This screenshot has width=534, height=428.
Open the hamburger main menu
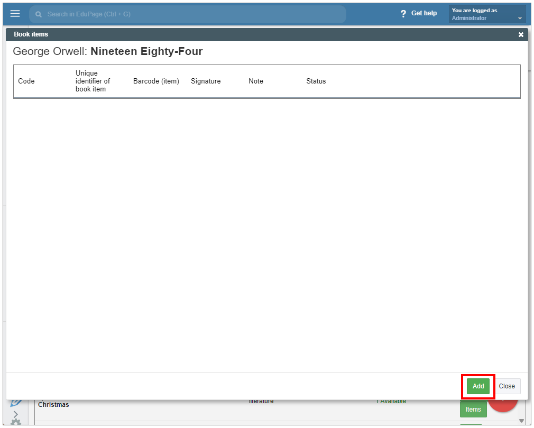(x=15, y=14)
